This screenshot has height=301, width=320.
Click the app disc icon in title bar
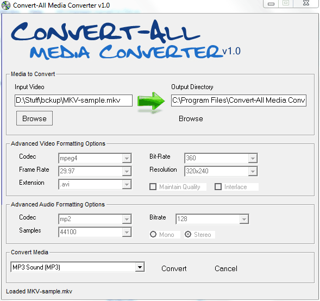click(x=6, y=5)
